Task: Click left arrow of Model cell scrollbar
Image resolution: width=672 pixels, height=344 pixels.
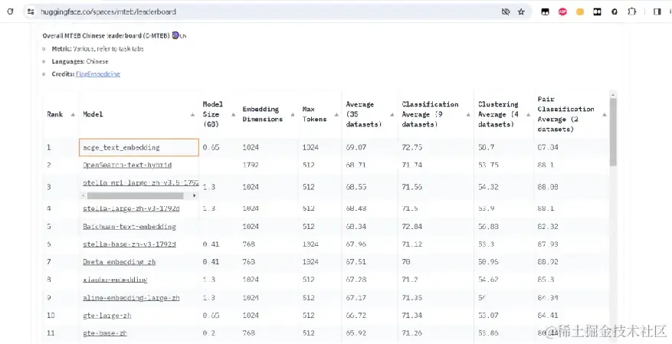Action: pyautogui.click(x=84, y=196)
